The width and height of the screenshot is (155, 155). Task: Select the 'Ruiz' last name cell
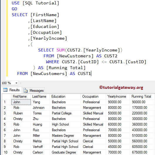pyautogui.click(x=40, y=130)
